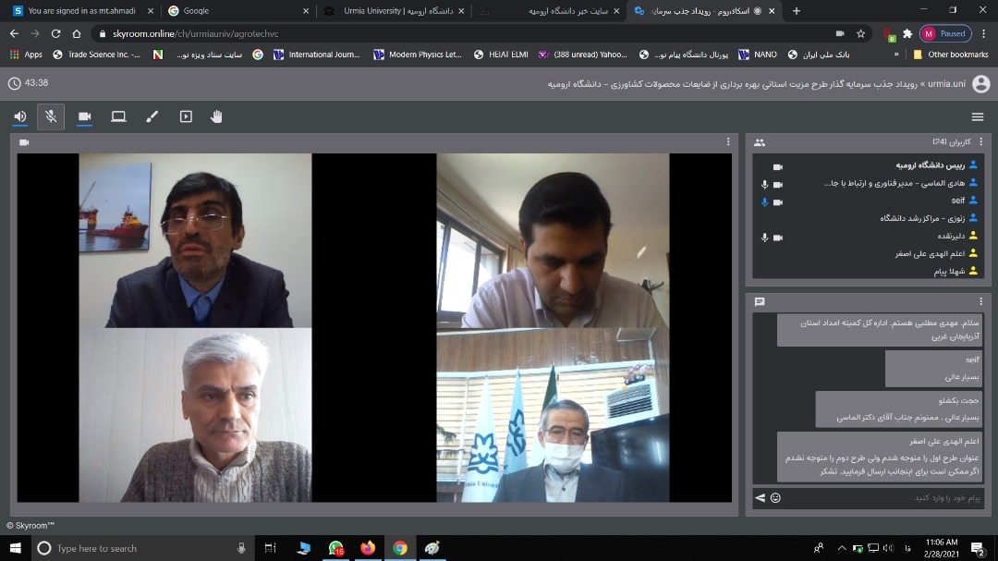Open the media player share icon
The width and height of the screenshot is (998, 561).
coord(186,116)
